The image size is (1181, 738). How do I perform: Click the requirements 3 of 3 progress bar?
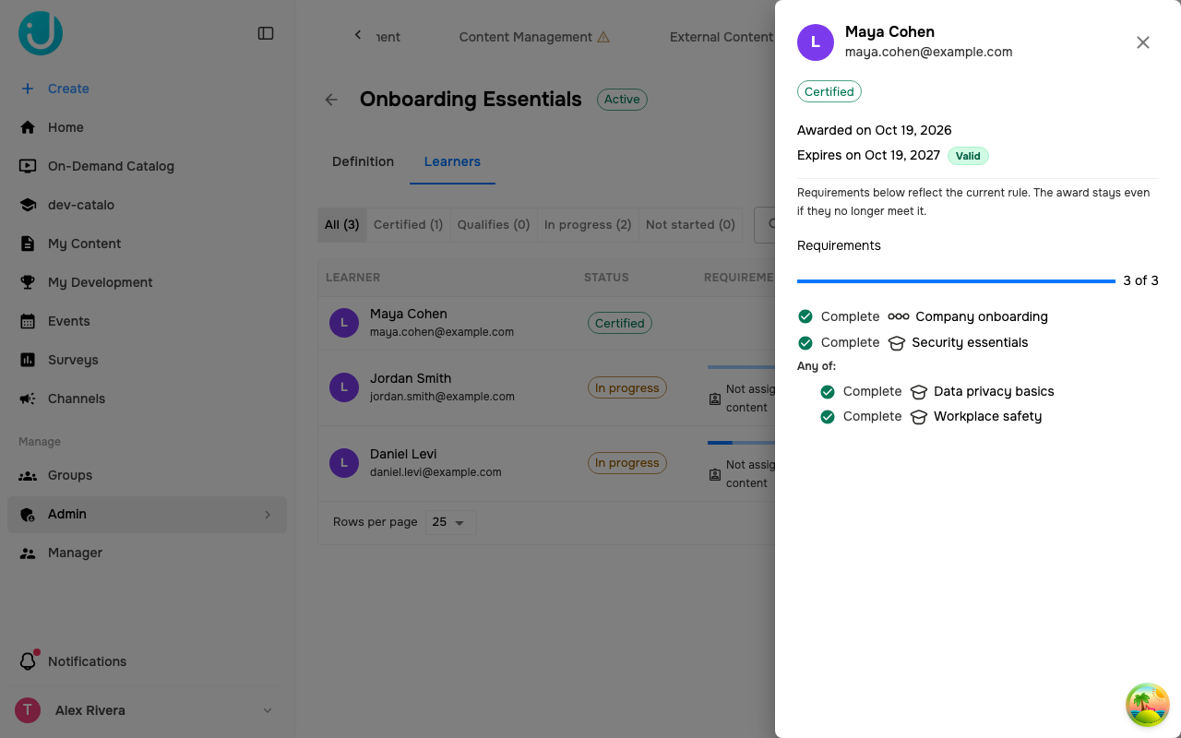coord(956,280)
